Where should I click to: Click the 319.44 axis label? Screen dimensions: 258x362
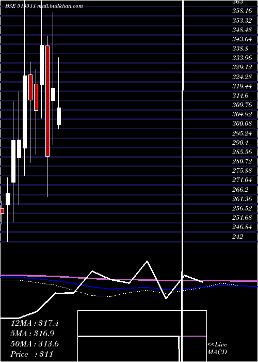[x=241, y=86]
